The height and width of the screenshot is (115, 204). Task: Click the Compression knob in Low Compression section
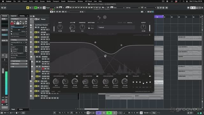(x=56, y=82)
